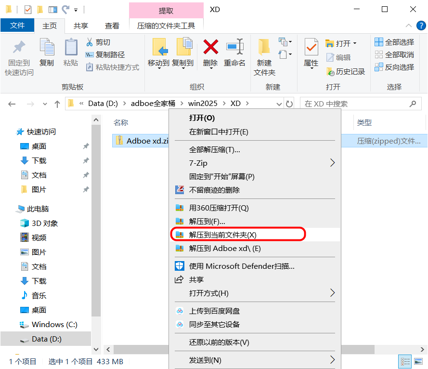The image size is (428, 369).
Task: Click Select all in ribbon
Action: (394, 42)
